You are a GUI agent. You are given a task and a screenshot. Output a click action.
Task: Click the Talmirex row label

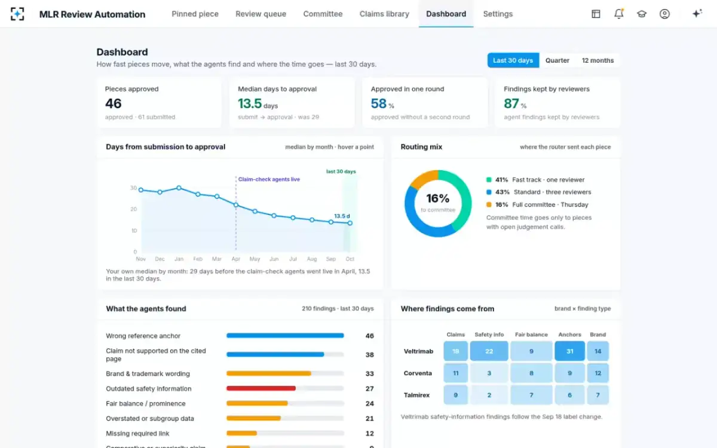(x=418, y=395)
